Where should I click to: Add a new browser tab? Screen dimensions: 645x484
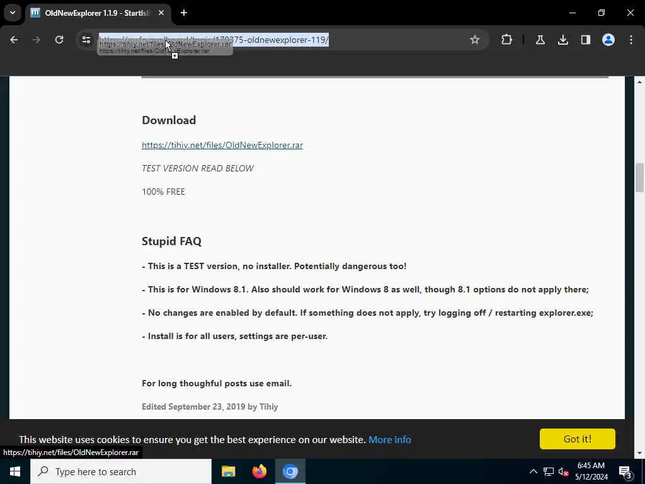click(184, 13)
